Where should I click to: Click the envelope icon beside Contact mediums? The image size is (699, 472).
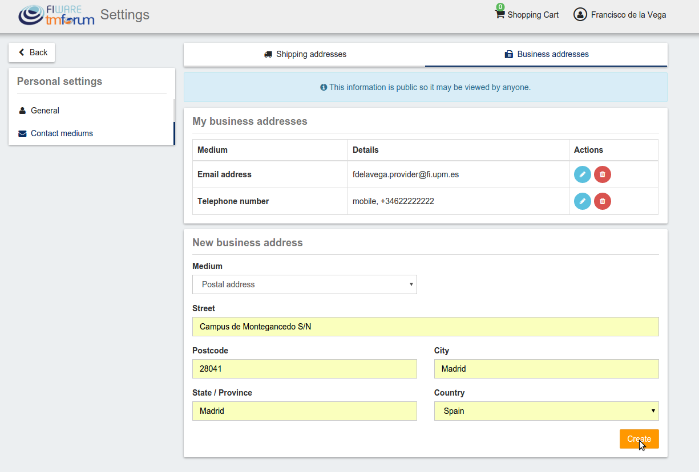click(22, 133)
